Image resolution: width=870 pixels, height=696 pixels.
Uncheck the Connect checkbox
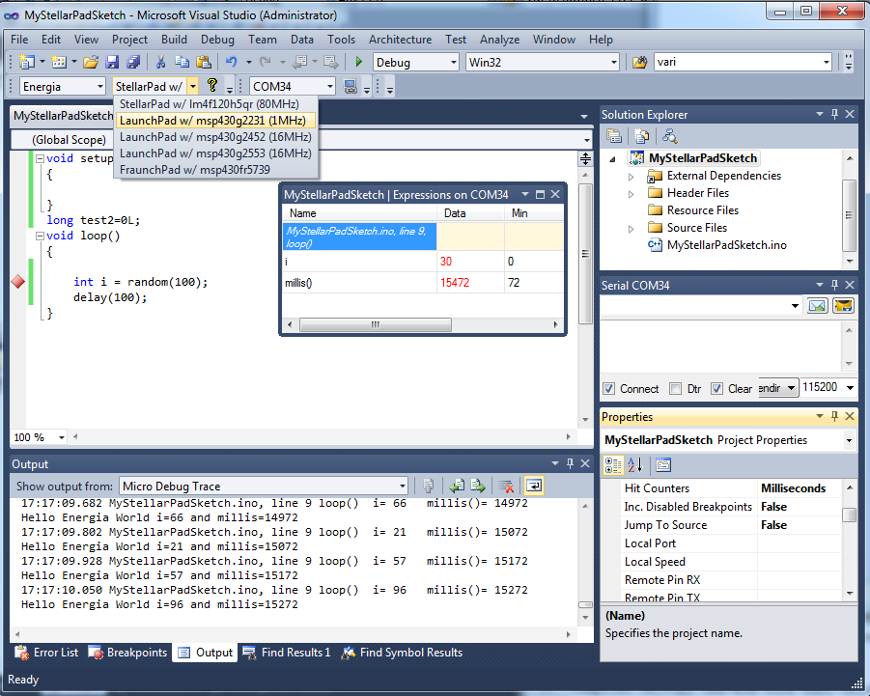pos(608,389)
